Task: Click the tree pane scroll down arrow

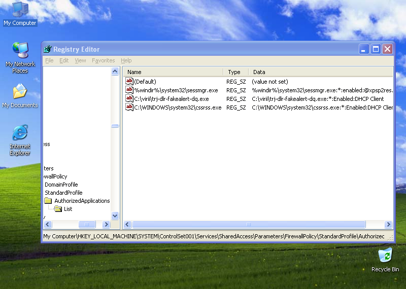Action: pos(115,215)
